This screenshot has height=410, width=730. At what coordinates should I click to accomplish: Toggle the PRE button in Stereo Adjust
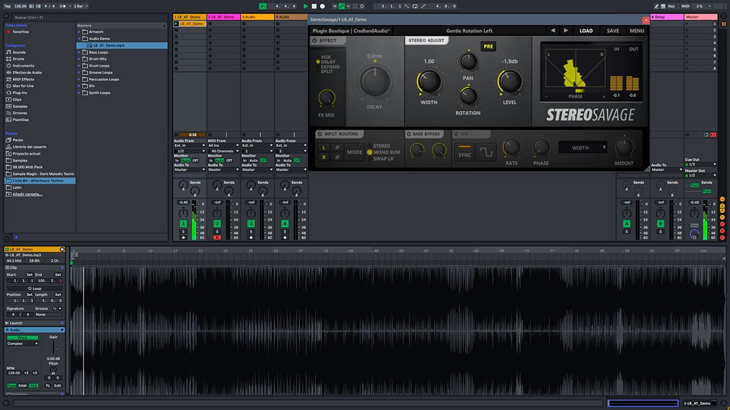coord(488,46)
